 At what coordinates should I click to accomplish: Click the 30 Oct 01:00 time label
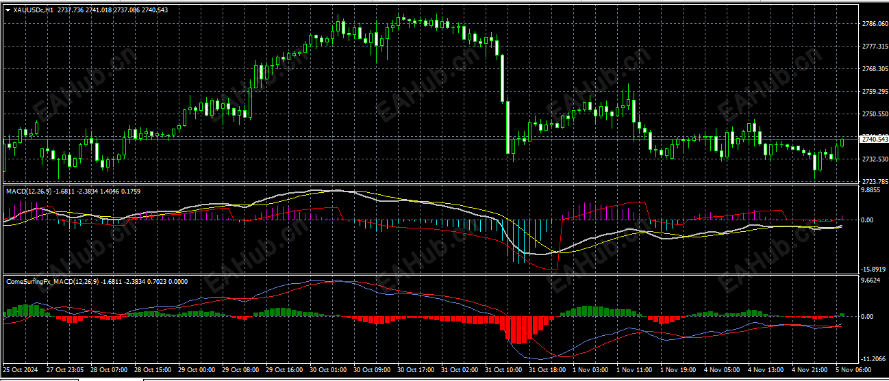point(327,369)
